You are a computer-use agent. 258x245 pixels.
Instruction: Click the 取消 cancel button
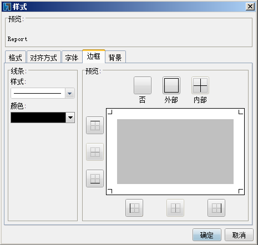pyautogui.click(x=239, y=235)
